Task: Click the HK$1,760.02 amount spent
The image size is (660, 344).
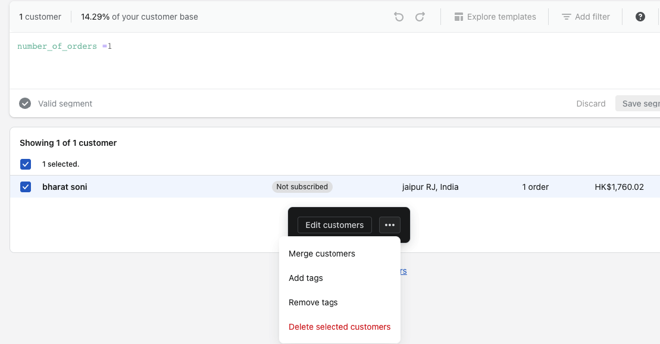Action: 619,187
